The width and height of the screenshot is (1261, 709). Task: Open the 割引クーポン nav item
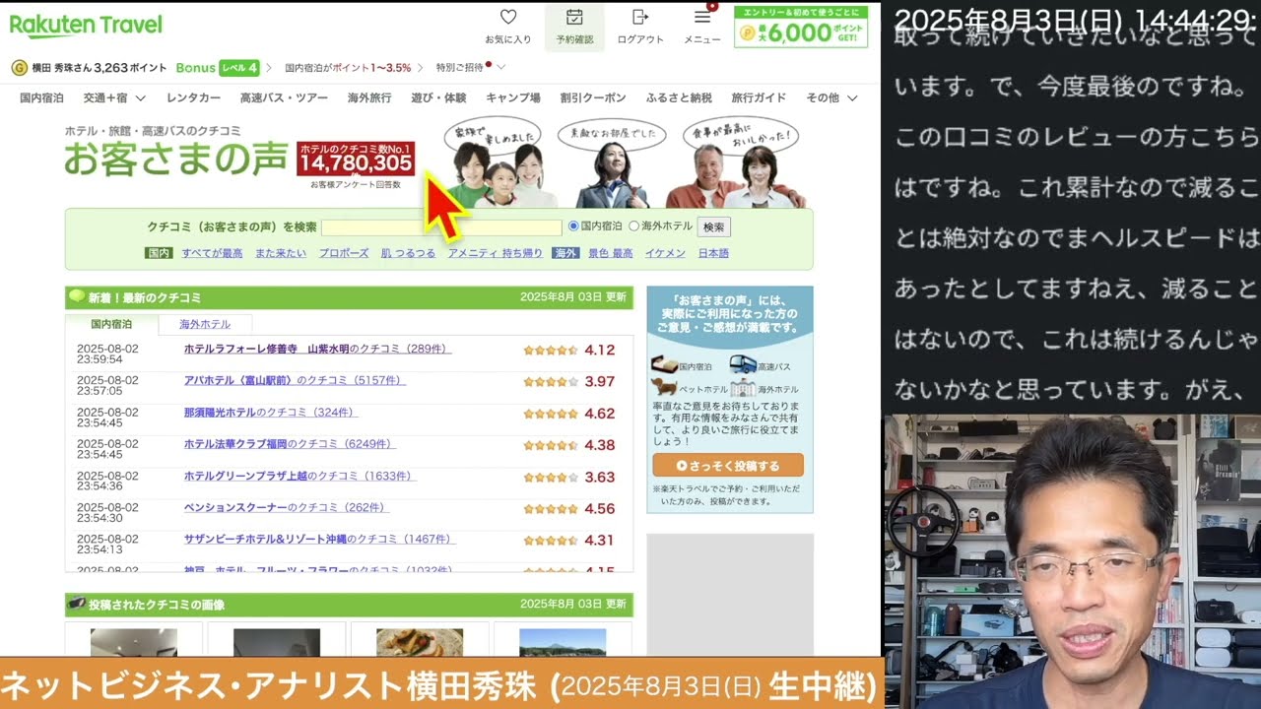(x=593, y=97)
